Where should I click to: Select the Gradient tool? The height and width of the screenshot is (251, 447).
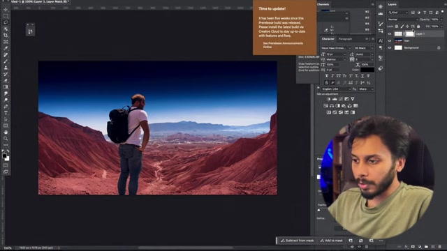6,87
